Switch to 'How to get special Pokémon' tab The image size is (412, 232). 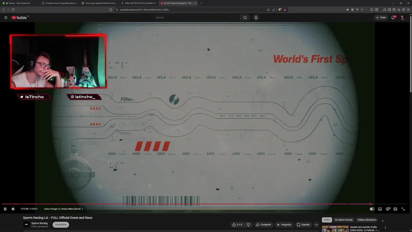pos(99,3)
